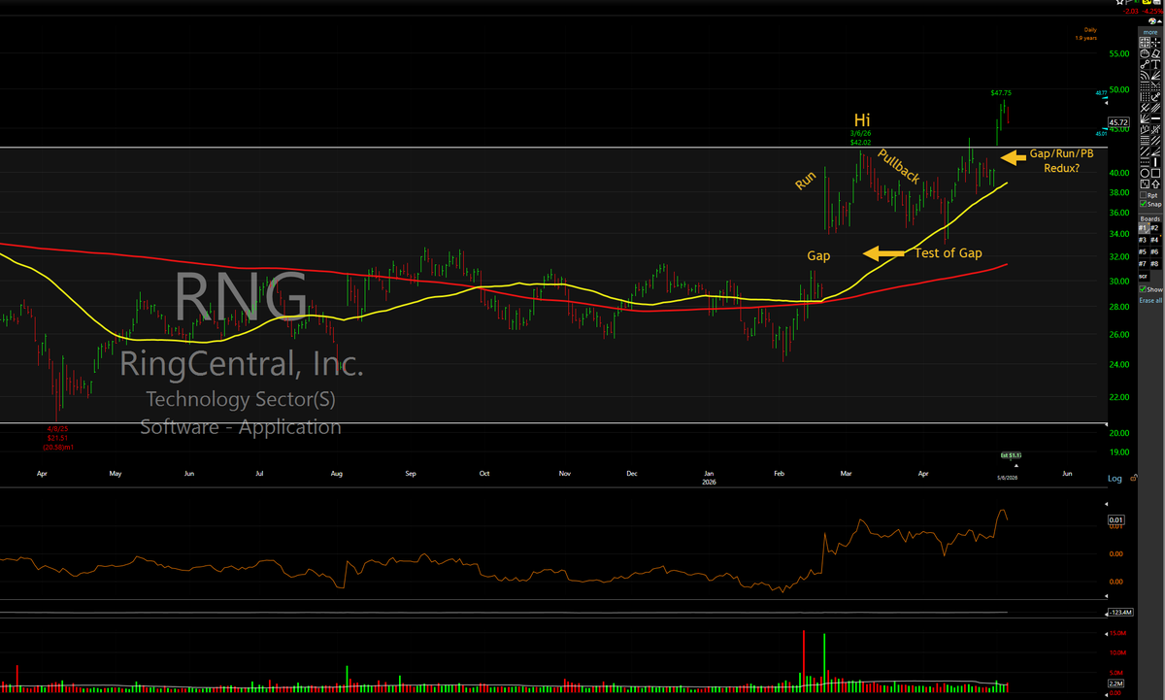The height and width of the screenshot is (700, 1165).
Task: Open the color palette icon above toolbar
Action: (x=1151, y=21)
